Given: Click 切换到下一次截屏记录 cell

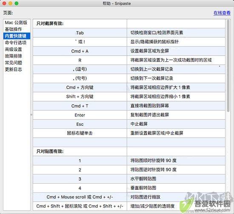Looking at the screenshot, I should (176, 78).
